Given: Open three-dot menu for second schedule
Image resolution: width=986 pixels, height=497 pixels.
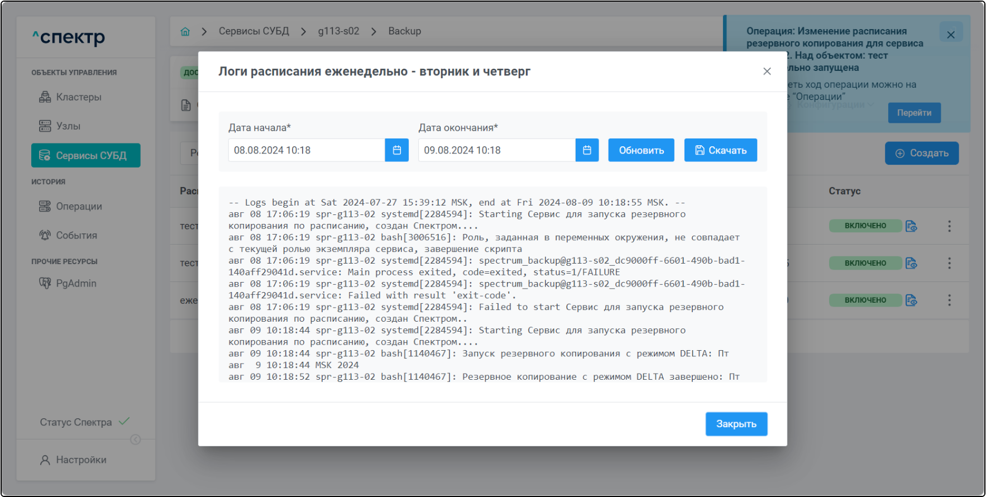Looking at the screenshot, I should point(949,263).
